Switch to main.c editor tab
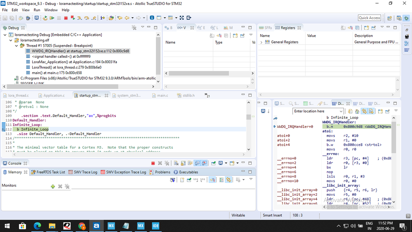The height and width of the screenshot is (232, 412). point(160,95)
